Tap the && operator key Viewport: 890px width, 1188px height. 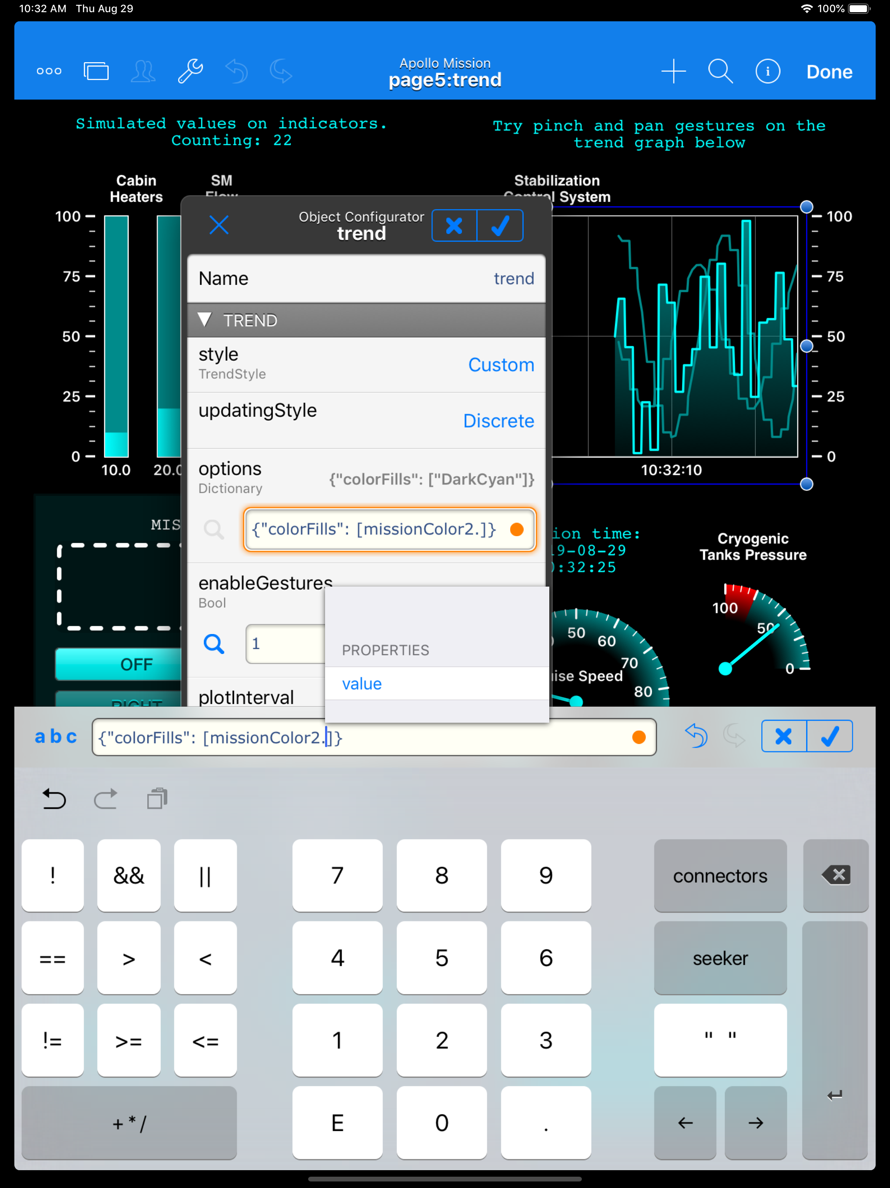129,876
